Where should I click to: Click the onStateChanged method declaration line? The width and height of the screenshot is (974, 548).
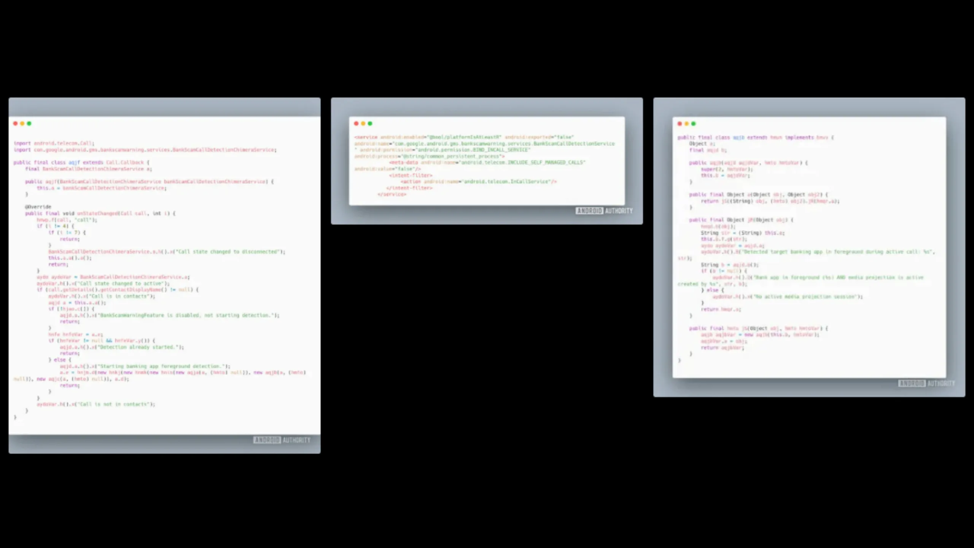click(100, 213)
